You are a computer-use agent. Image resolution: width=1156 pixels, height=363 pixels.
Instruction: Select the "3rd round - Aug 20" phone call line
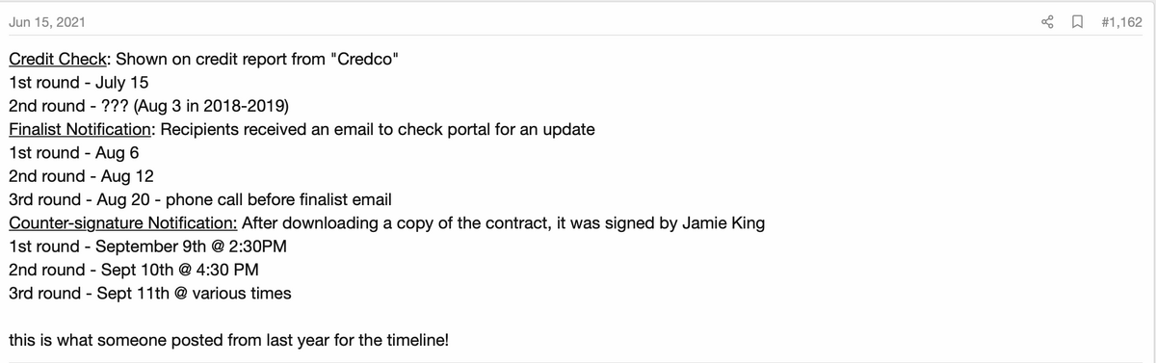199,199
